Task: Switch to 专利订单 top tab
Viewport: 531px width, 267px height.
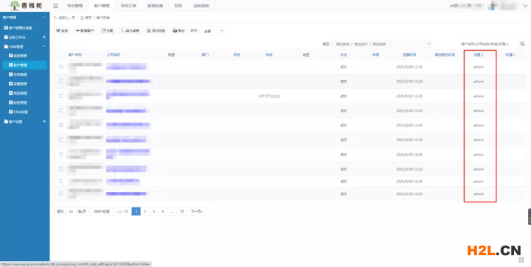Action: (128, 6)
